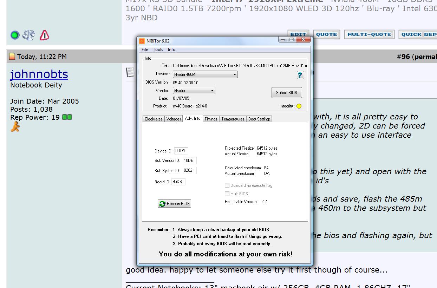Click the Calculated checksum value F4

pyautogui.click(x=266, y=168)
